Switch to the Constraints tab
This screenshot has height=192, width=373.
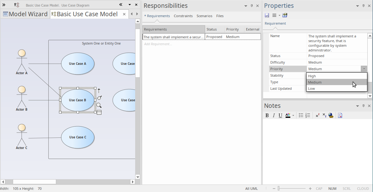183,16
